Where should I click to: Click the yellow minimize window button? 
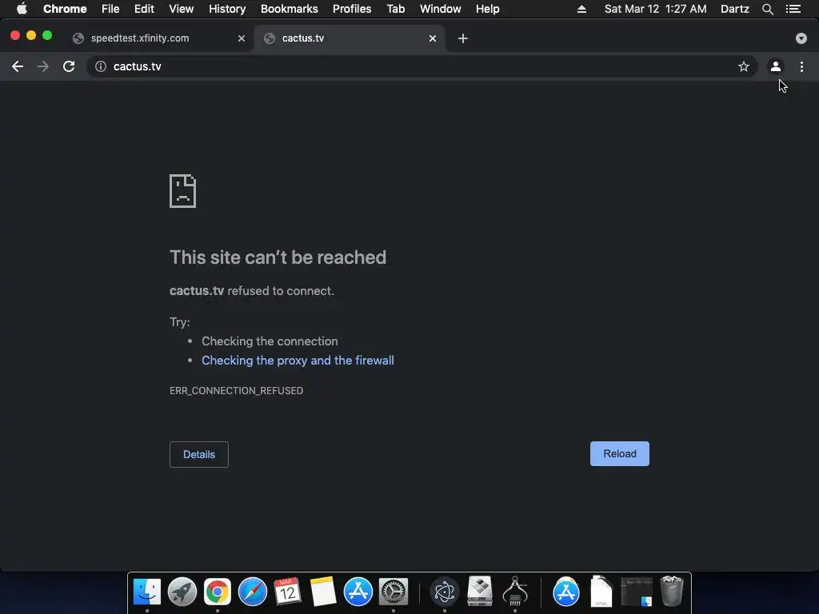click(31, 35)
